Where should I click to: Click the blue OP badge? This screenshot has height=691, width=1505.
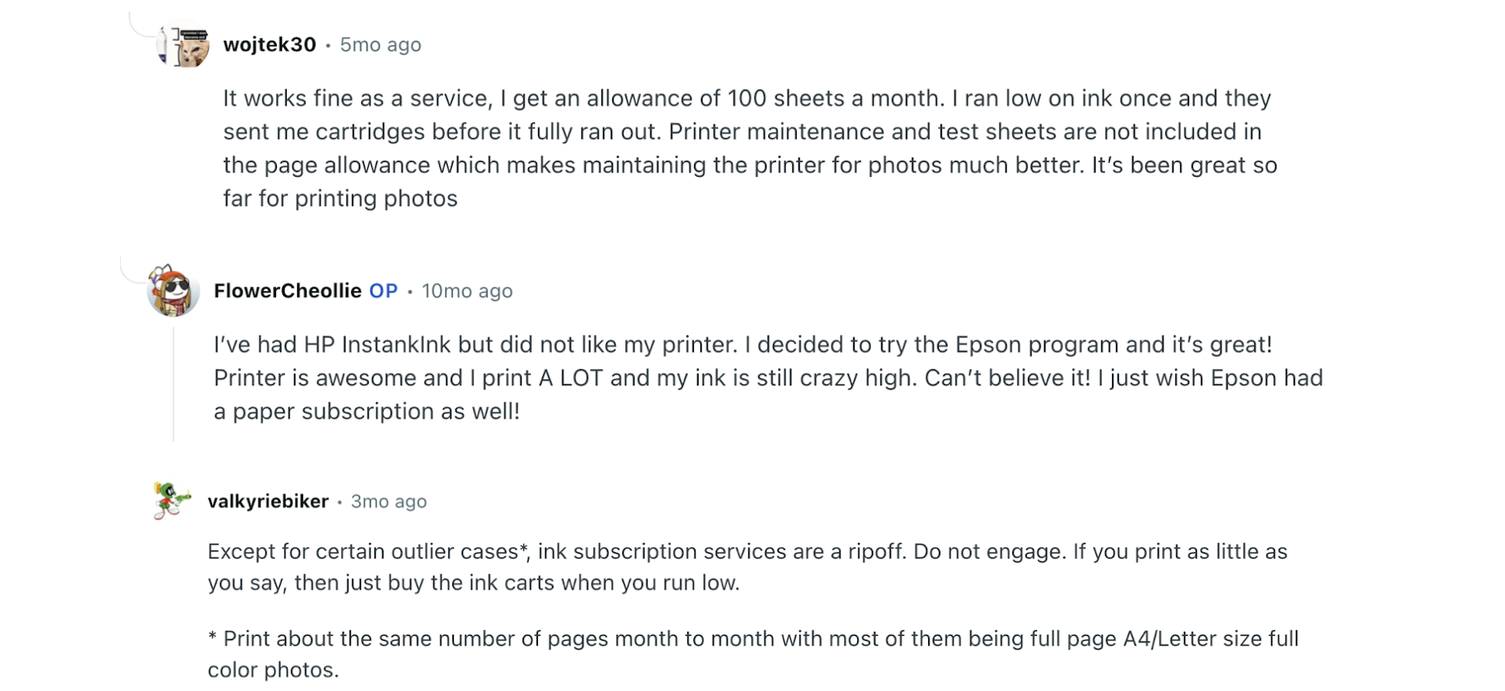383,291
